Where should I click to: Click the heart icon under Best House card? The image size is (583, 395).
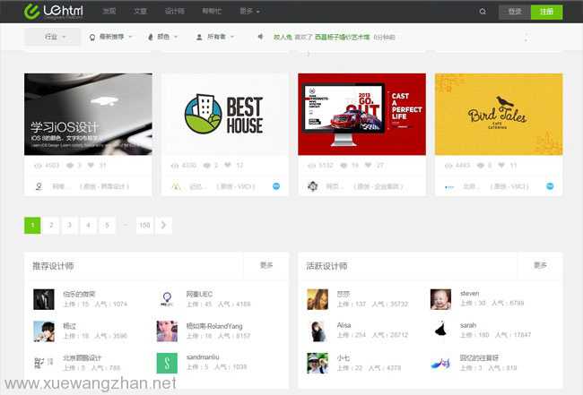pos(227,165)
